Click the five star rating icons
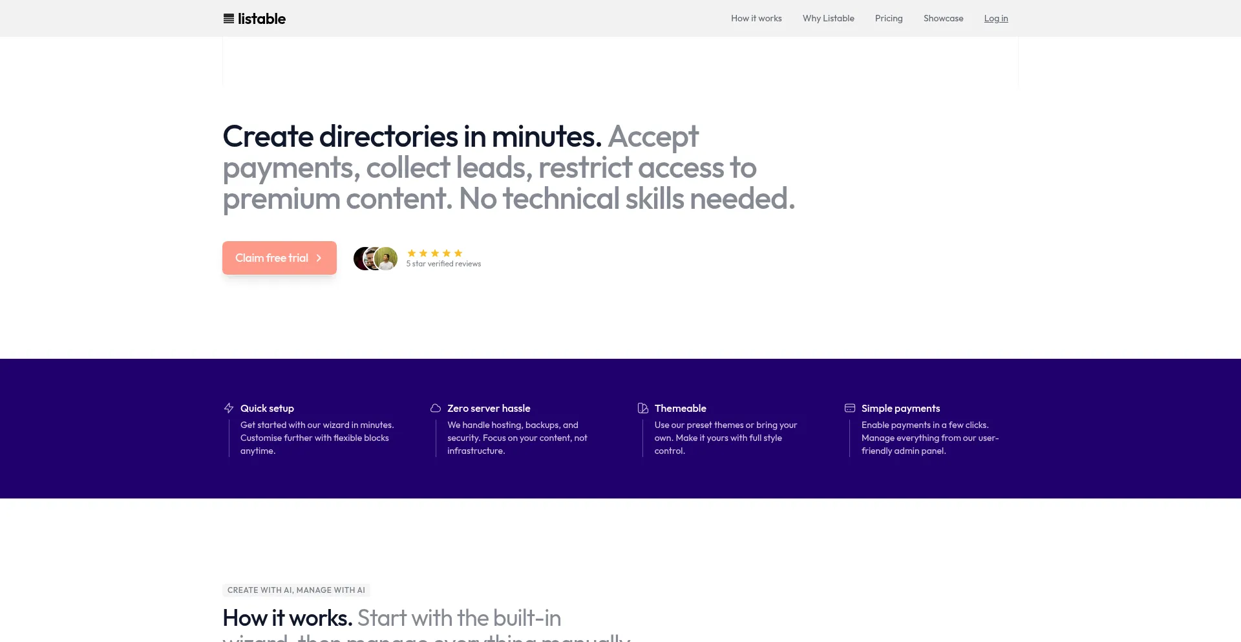The height and width of the screenshot is (642, 1241). (x=435, y=253)
